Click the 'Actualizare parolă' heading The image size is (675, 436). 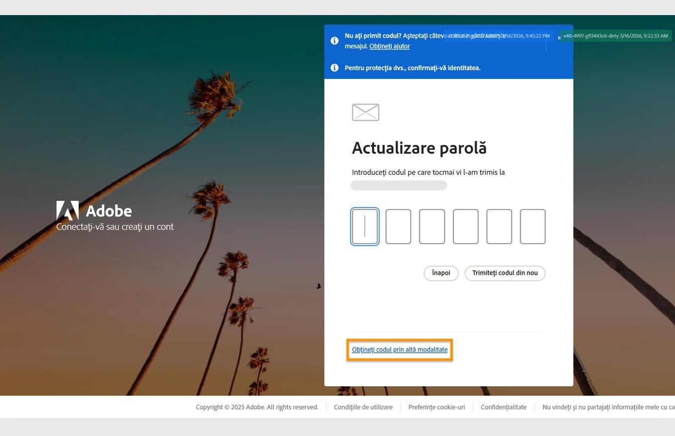pos(419,148)
